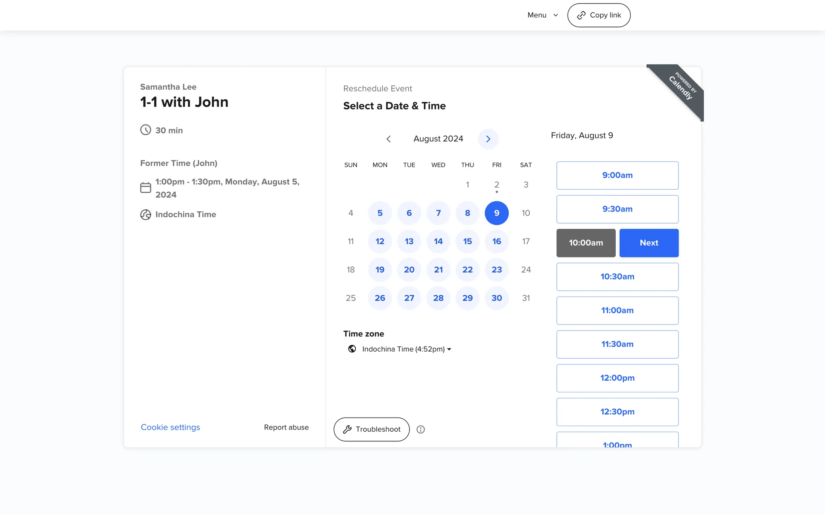This screenshot has height=515, width=825.
Task: Pick August 27 in the calendar
Action: pos(409,298)
